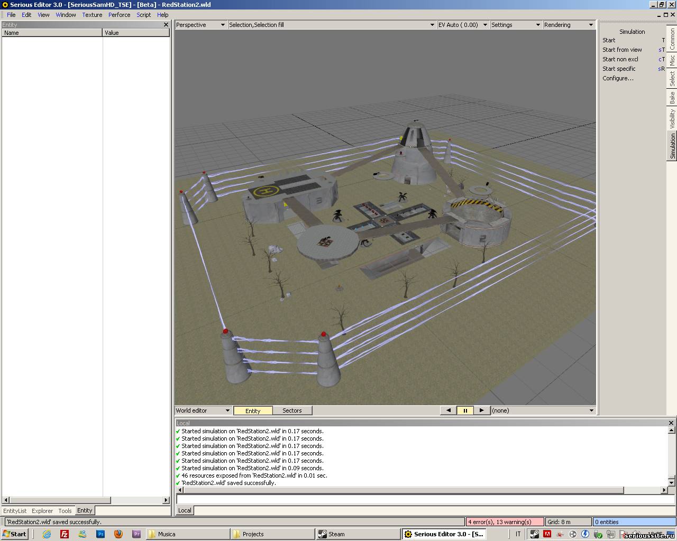Open the Perforce menu
The width and height of the screenshot is (677, 541).
[119, 15]
